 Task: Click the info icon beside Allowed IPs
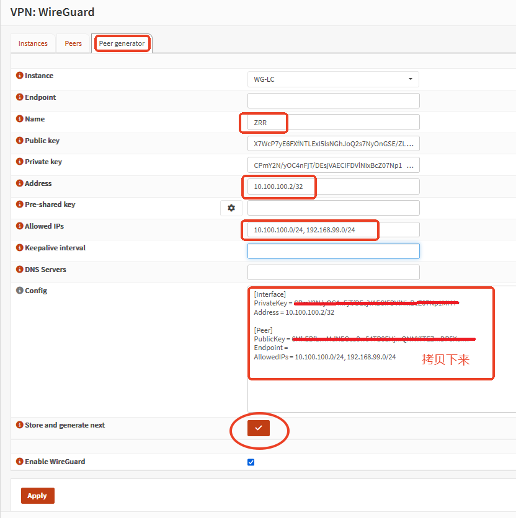(x=20, y=226)
